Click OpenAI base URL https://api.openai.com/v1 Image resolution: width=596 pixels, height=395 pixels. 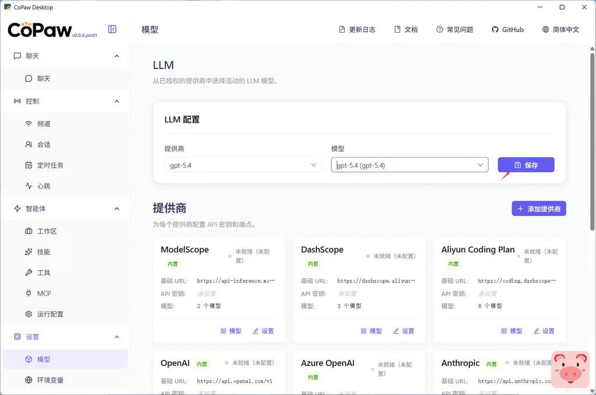pyautogui.click(x=235, y=381)
